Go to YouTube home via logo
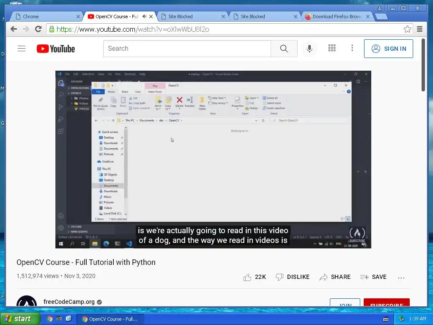Viewport: 433px width, 325px height. pyautogui.click(x=56, y=49)
